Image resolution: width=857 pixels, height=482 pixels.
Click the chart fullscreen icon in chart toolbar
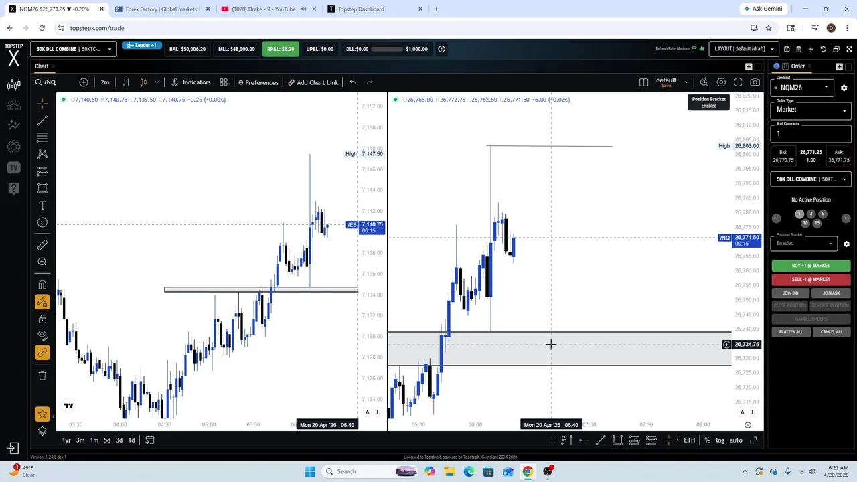pyautogui.click(x=738, y=82)
